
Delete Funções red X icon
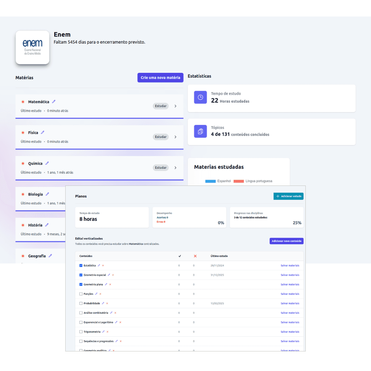100,294
